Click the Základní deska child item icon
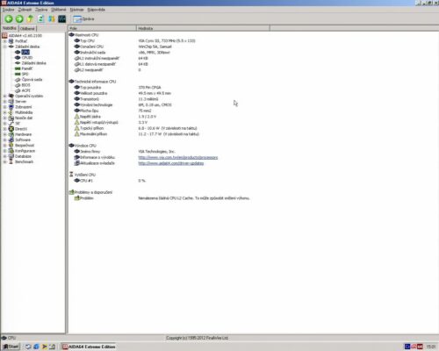Image resolution: width=439 pixels, height=351 pixels. (18, 63)
